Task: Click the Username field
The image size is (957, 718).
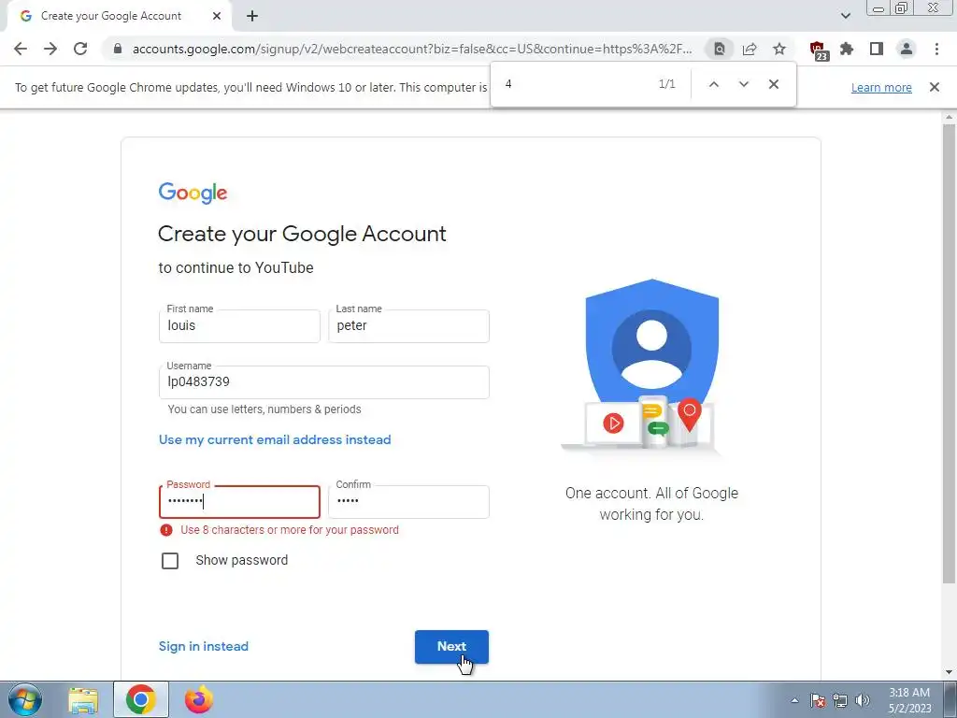Action: coord(323,382)
